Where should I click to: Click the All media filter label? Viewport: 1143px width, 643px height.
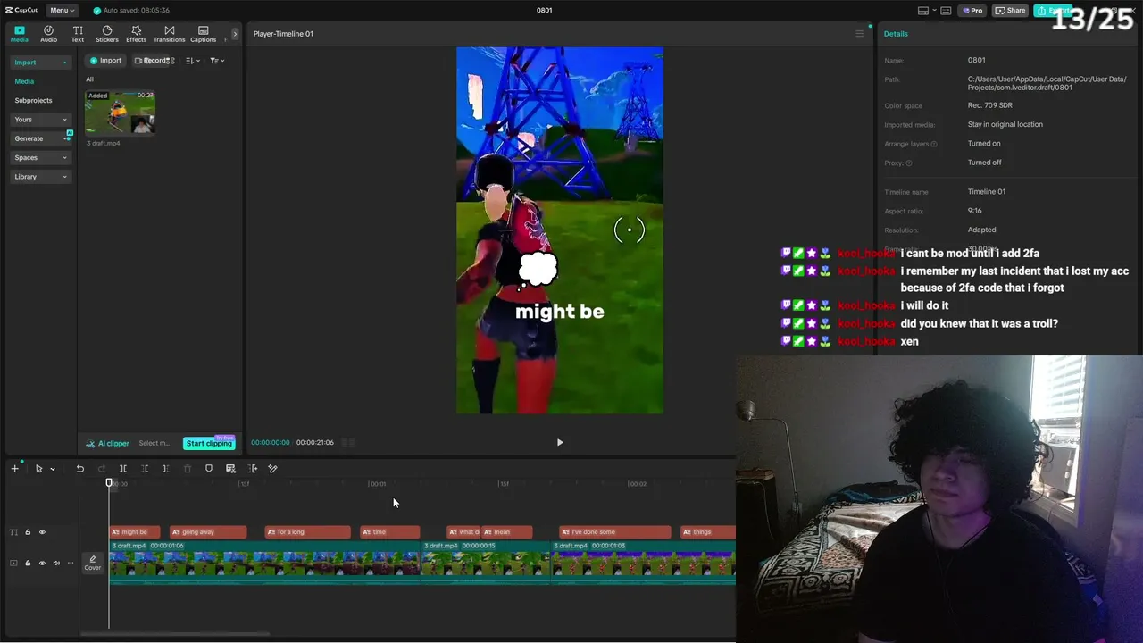click(89, 79)
